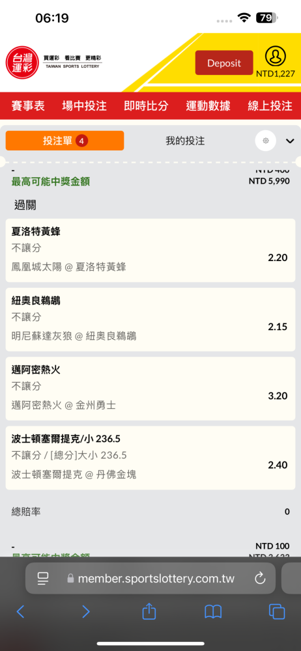Screen dimensions: 301x651
Task: Tap the Taiwan Sports Lottery logo
Action: pyautogui.click(x=54, y=62)
